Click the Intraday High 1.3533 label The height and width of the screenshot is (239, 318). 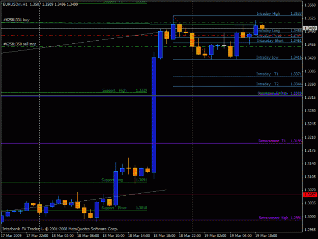pyautogui.click(x=279, y=13)
